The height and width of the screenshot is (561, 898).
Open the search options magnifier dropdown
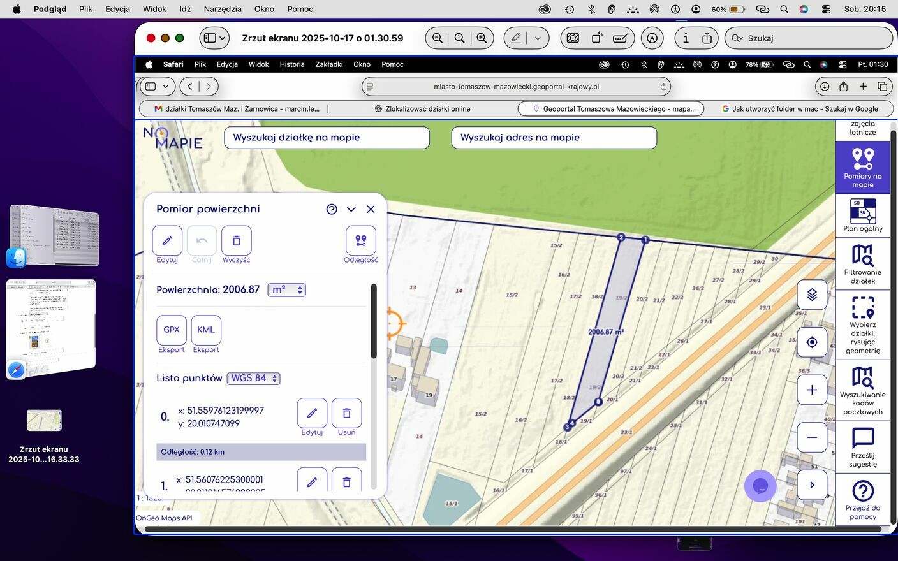point(737,38)
